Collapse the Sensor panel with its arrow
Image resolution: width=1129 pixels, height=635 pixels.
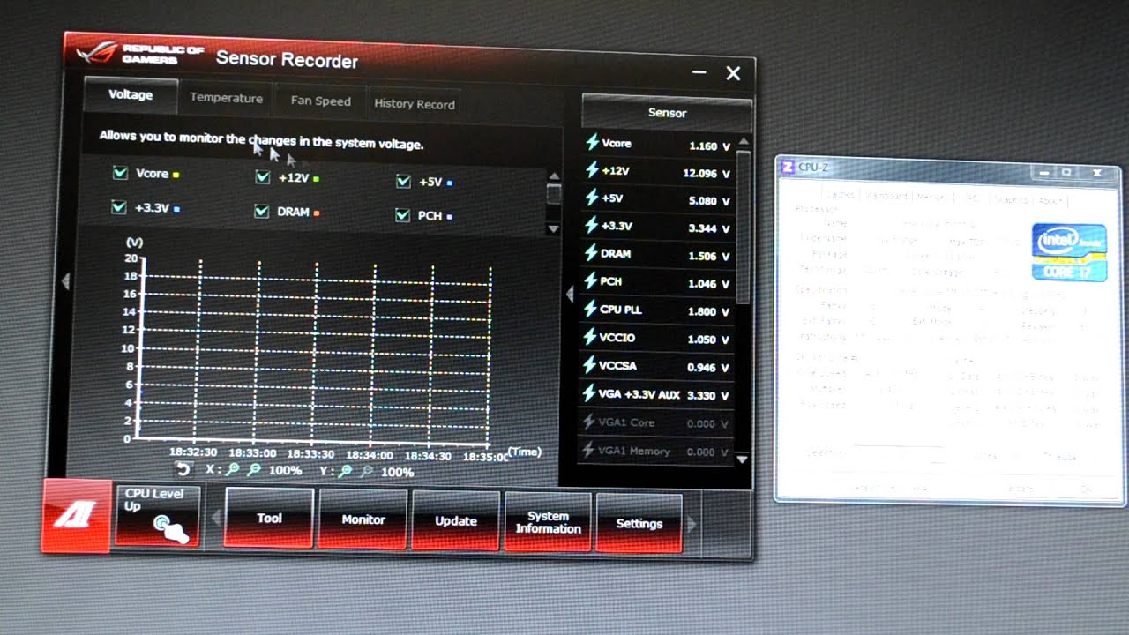[x=569, y=294]
